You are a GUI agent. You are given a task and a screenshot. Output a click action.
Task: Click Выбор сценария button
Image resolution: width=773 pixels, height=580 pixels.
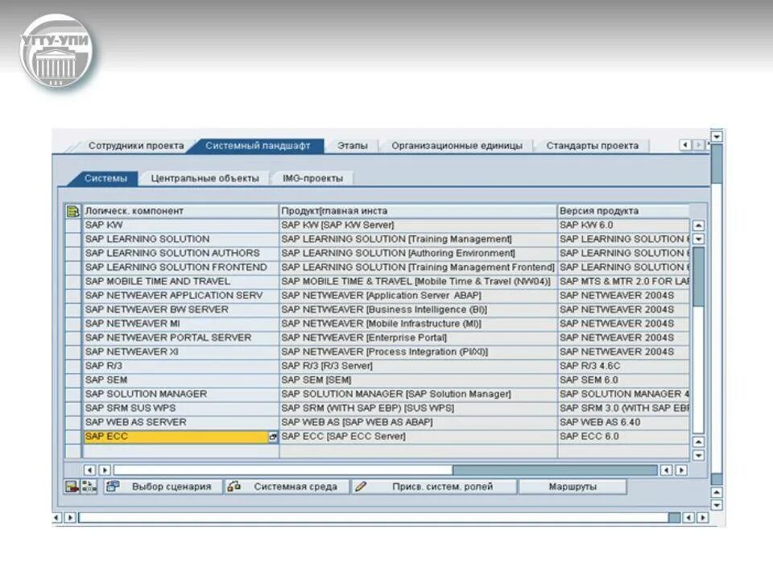click(163, 487)
